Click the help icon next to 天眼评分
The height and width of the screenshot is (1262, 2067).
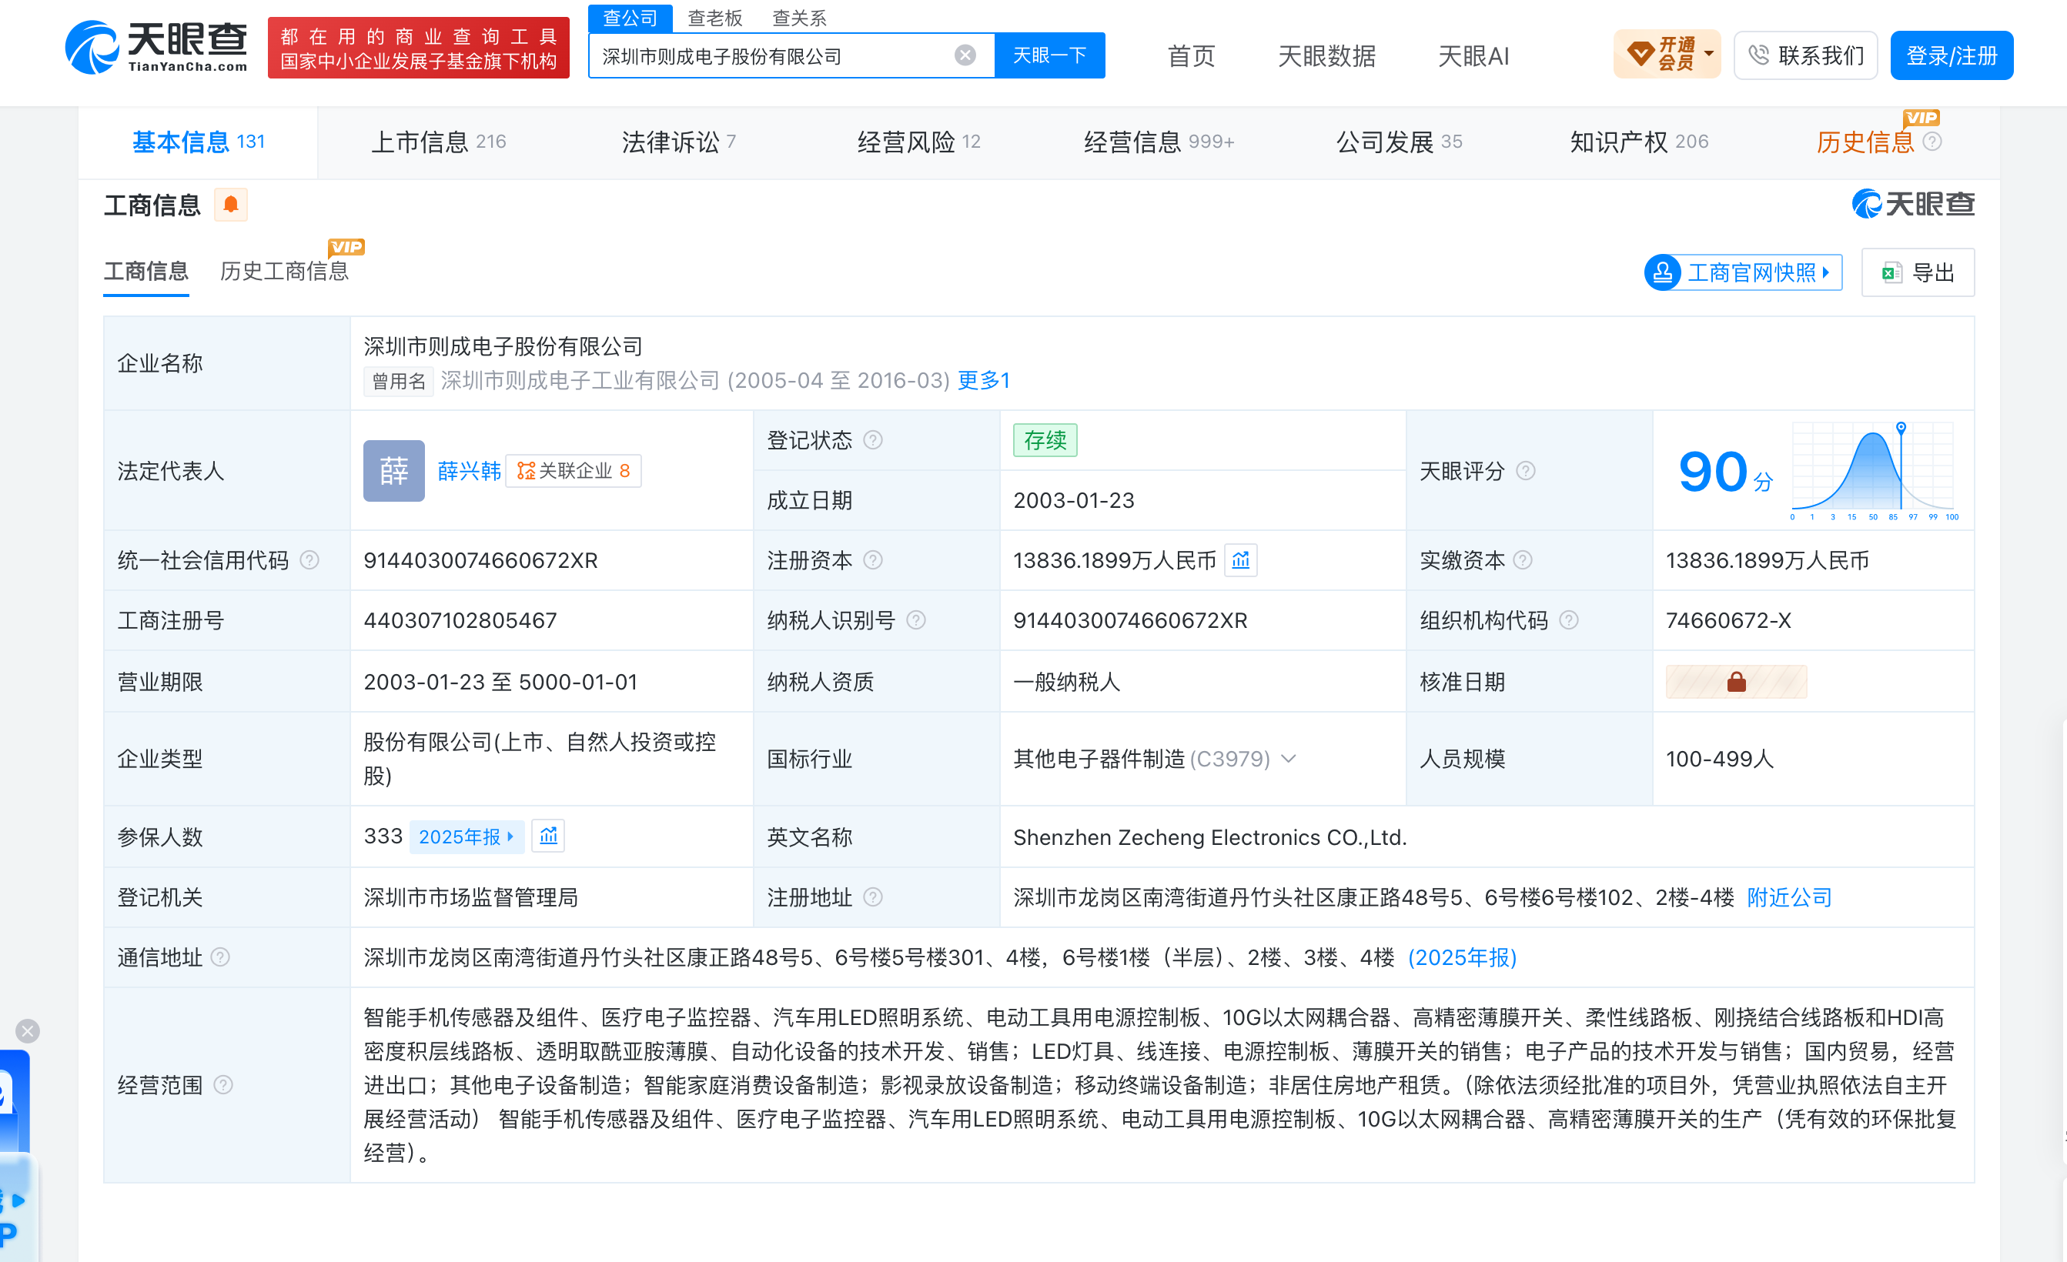pos(1526,471)
